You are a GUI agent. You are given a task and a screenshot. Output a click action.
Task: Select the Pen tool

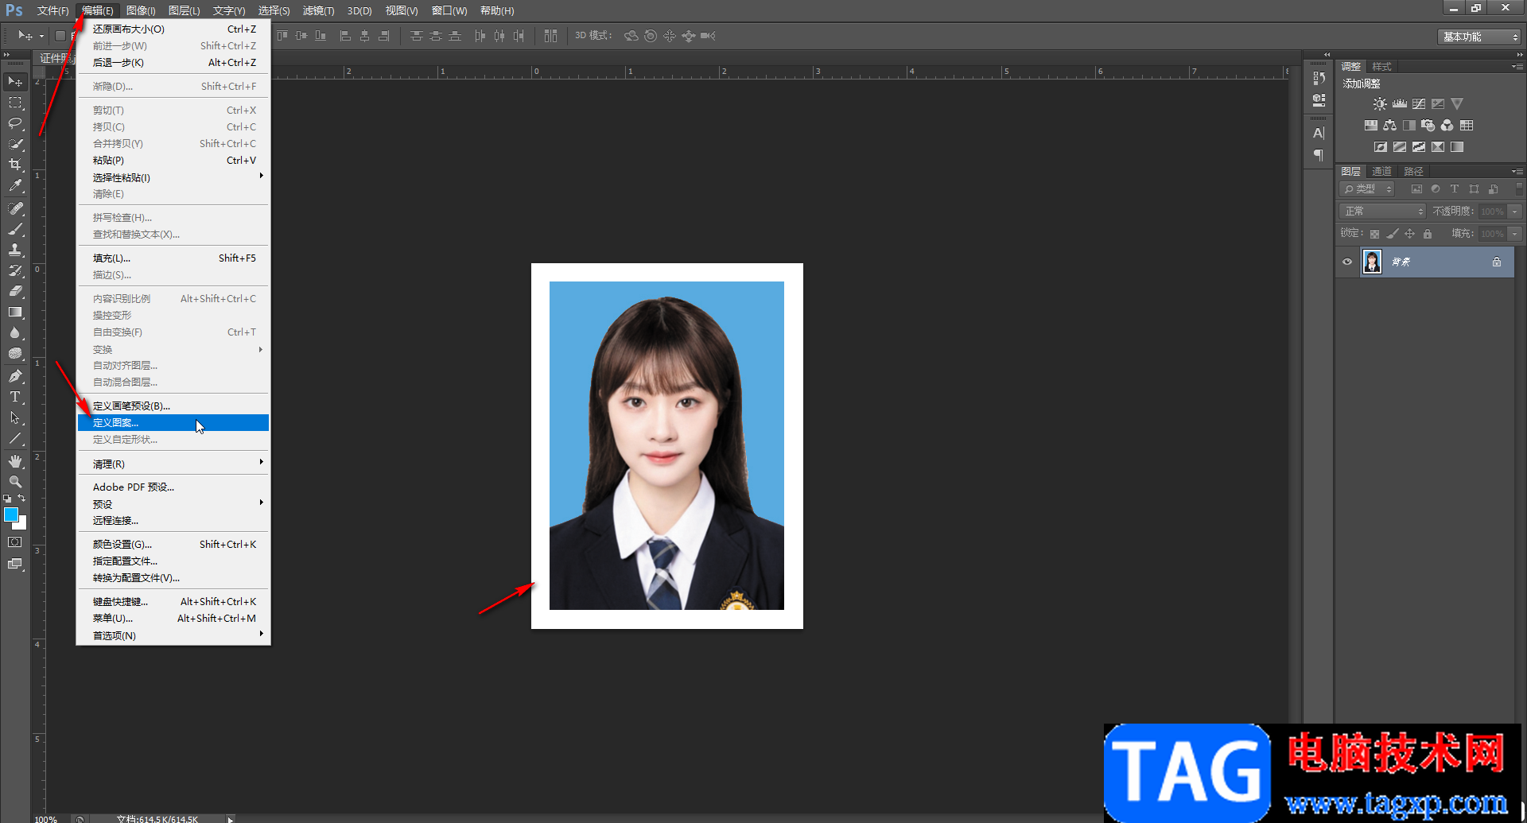pos(15,376)
